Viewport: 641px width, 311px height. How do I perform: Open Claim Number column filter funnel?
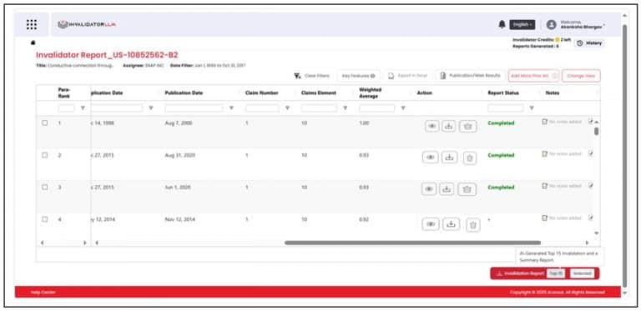pos(287,108)
